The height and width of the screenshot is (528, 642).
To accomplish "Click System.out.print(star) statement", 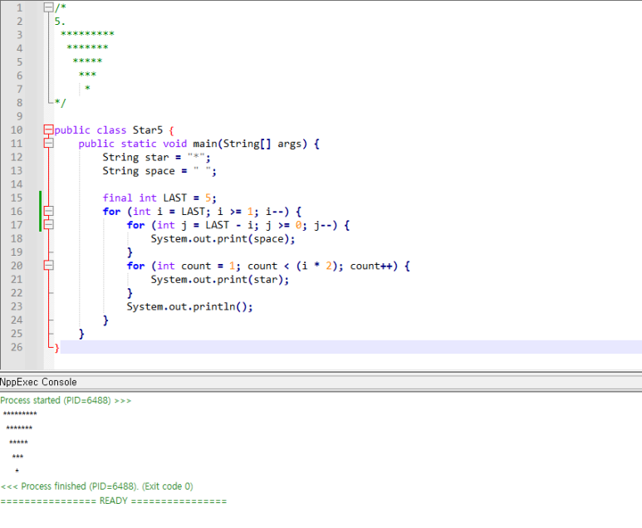I will pyautogui.click(x=220, y=280).
